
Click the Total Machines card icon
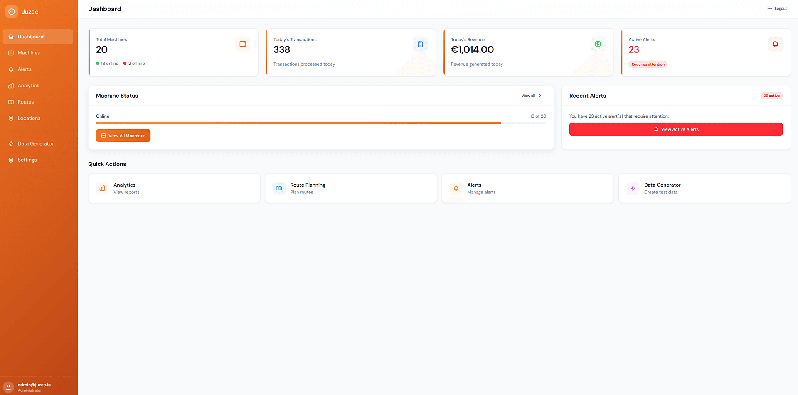click(243, 44)
